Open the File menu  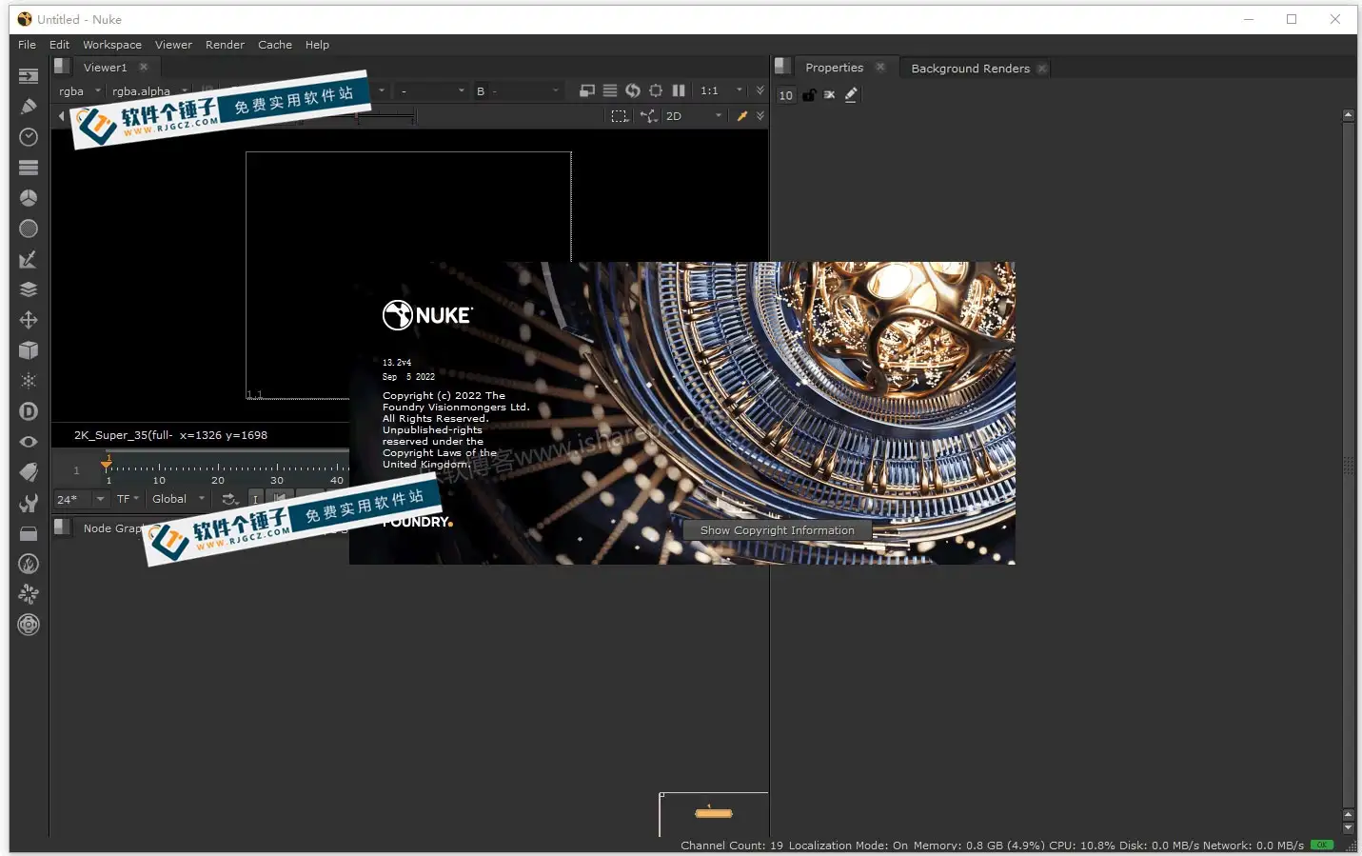27,45
